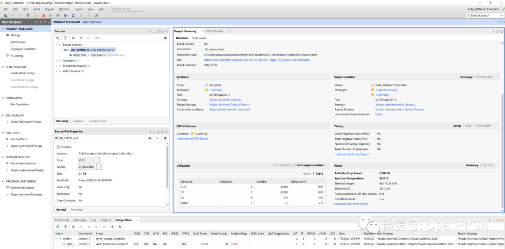The width and height of the screenshot is (505, 249).
Task: Collapse the LED_CNTRL(rtl) hierarchy node
Action: (x=62, y=50)
